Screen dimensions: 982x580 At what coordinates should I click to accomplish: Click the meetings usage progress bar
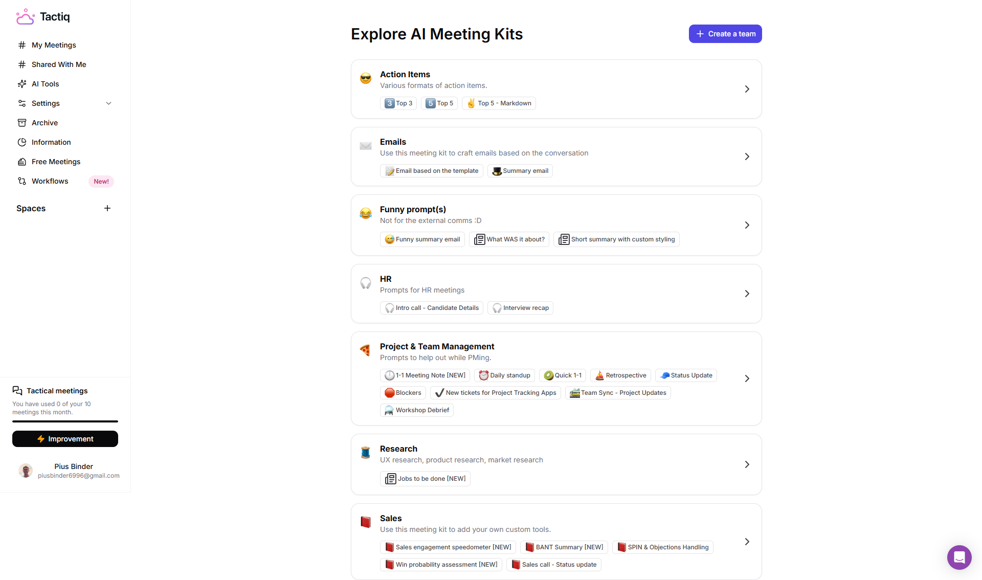tap(65, 421)
